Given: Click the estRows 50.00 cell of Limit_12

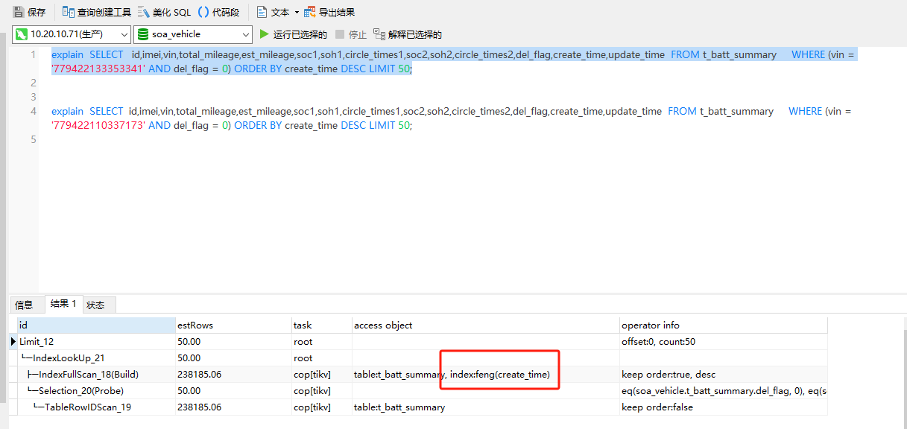Looking at the screenshot, I should (x=233, y=342).
